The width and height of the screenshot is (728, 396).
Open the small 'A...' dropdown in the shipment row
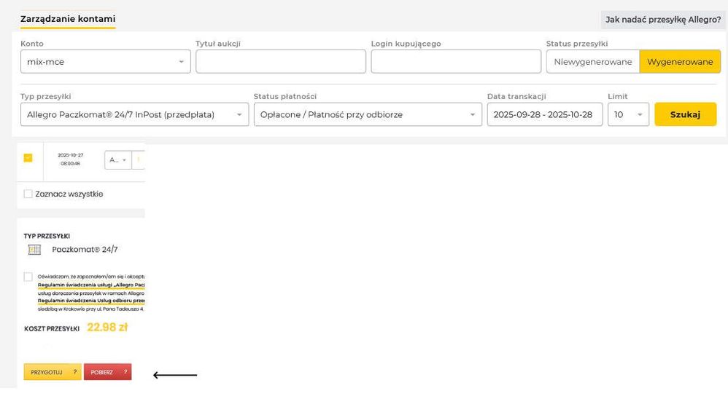117,160
